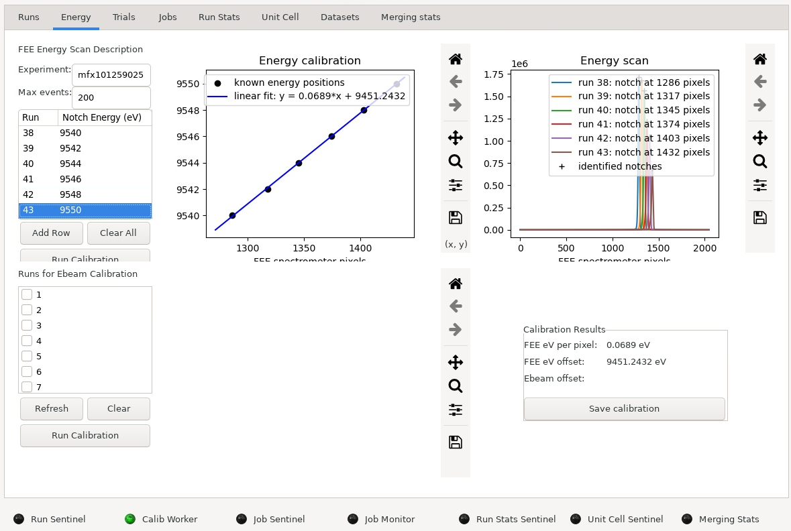The image size is (791, 531).
Task: Open the Jobs tab
Action: click(x=168, y=17)
